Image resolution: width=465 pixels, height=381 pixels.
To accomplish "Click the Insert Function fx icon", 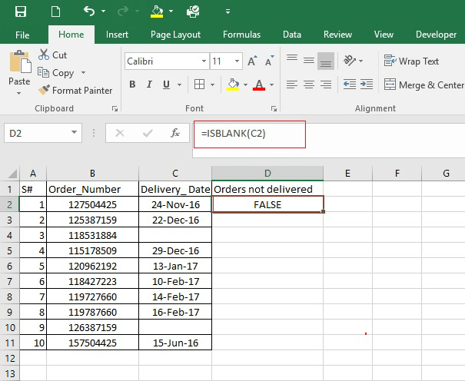I will [x=174, y=133].
